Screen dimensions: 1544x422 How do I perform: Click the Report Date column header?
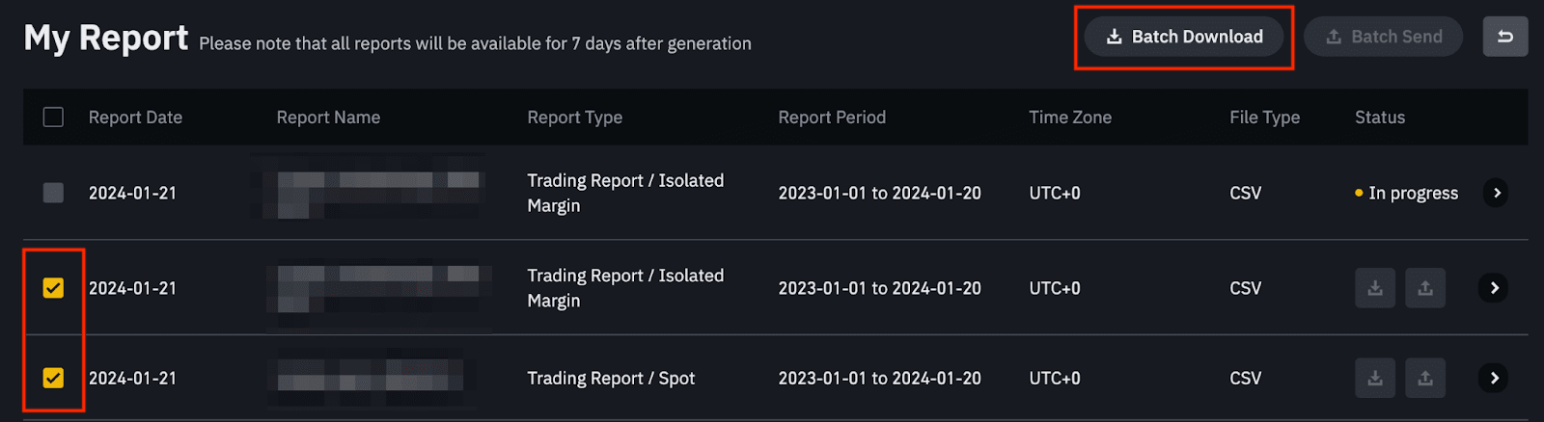tap(135, 118)
